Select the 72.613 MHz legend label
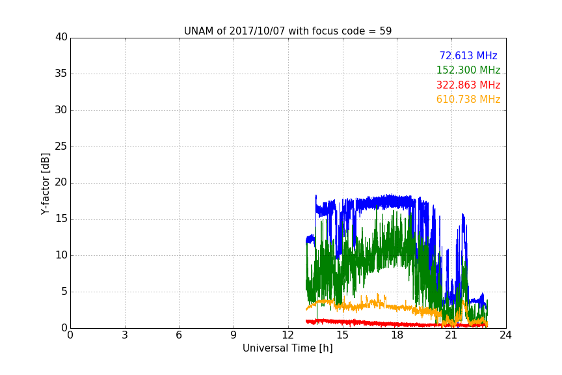The image size is (562, 375). [468, 55]
